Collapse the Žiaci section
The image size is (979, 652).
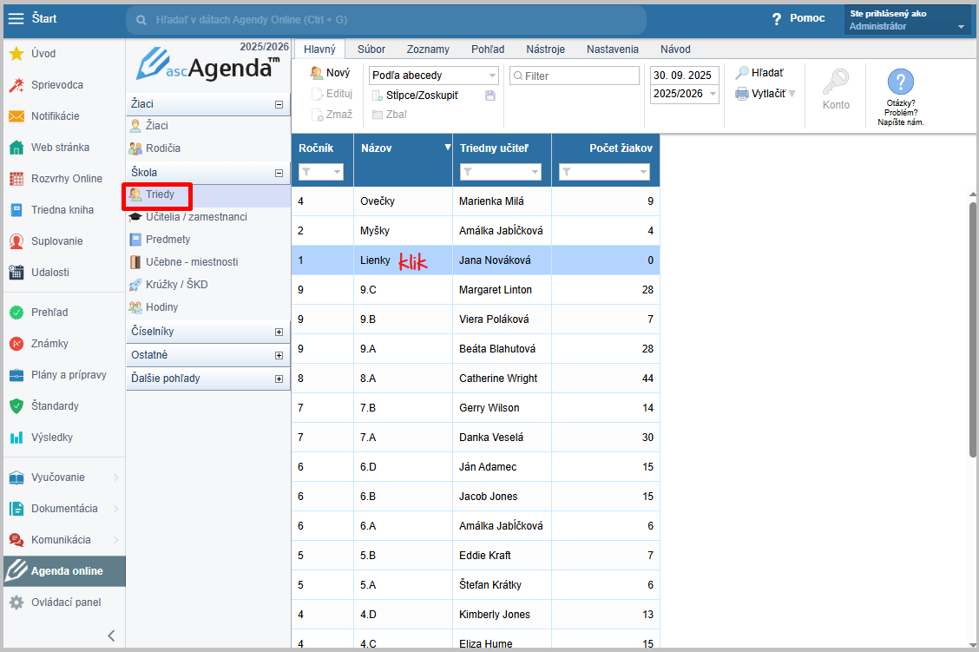pos(279,104)
